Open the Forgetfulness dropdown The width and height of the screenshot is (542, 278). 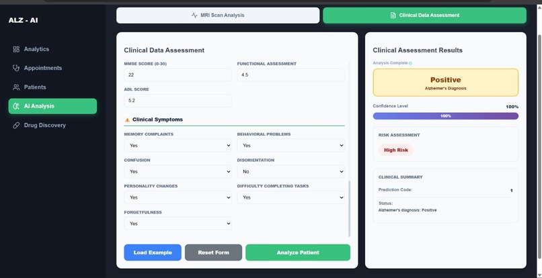[178, 224]
